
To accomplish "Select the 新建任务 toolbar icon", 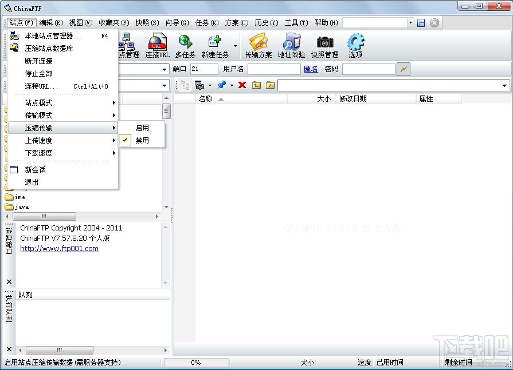I will [x=216, y=46].
